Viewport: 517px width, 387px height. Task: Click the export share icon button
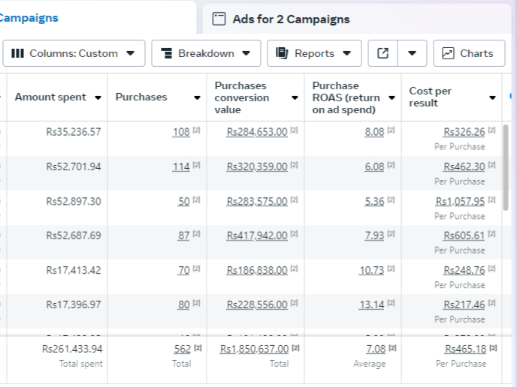pyautogui.click(x=383, y=53)
